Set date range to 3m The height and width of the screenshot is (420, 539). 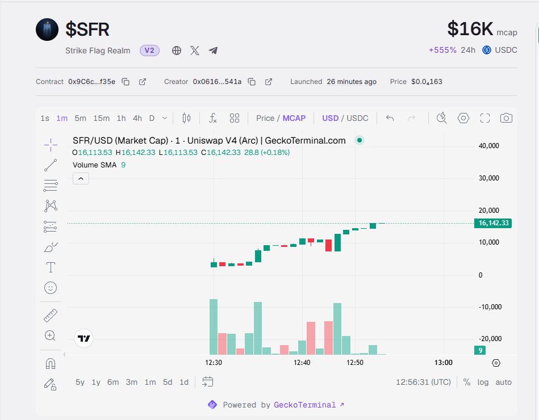(x=131, y=382)
